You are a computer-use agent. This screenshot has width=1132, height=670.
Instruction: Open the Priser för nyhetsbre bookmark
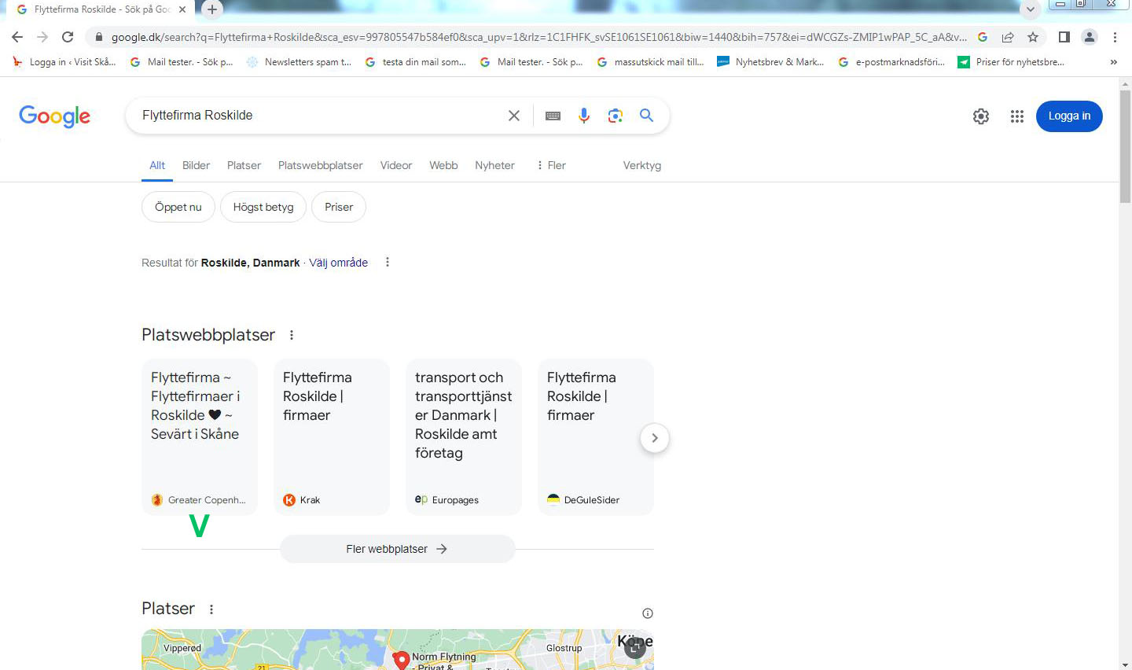(1011, 62)
